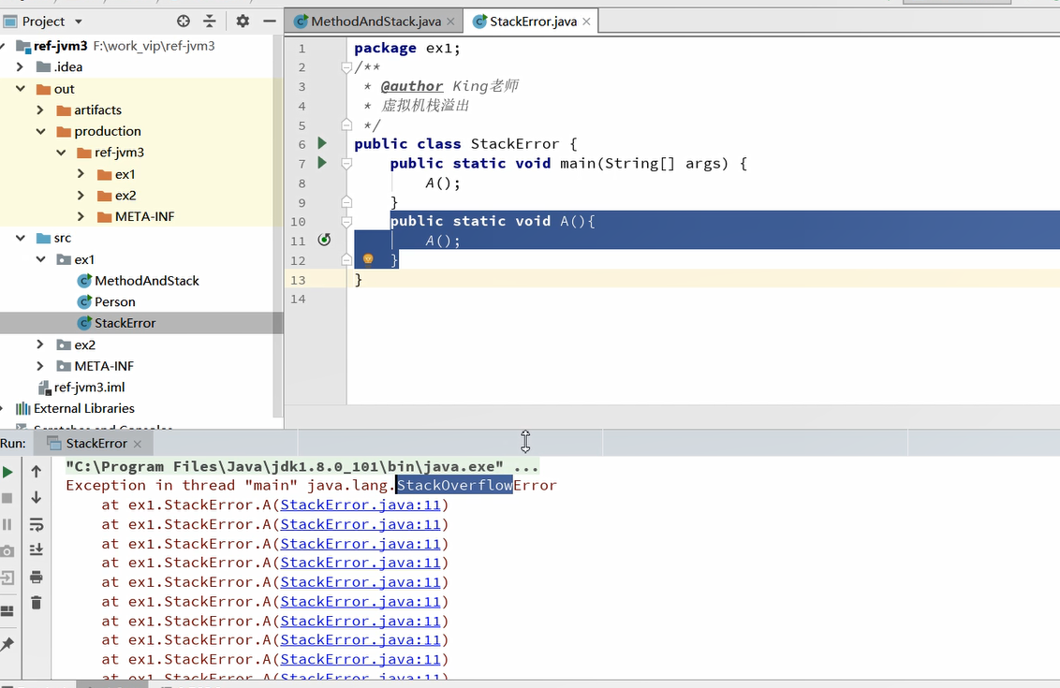1060x688 pixels.
Task: Collapse the ex1 source package
Action: [40, 259]
